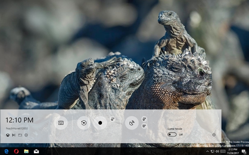Start recording with the black dot button
249x155 pixels.
[100, 123]
